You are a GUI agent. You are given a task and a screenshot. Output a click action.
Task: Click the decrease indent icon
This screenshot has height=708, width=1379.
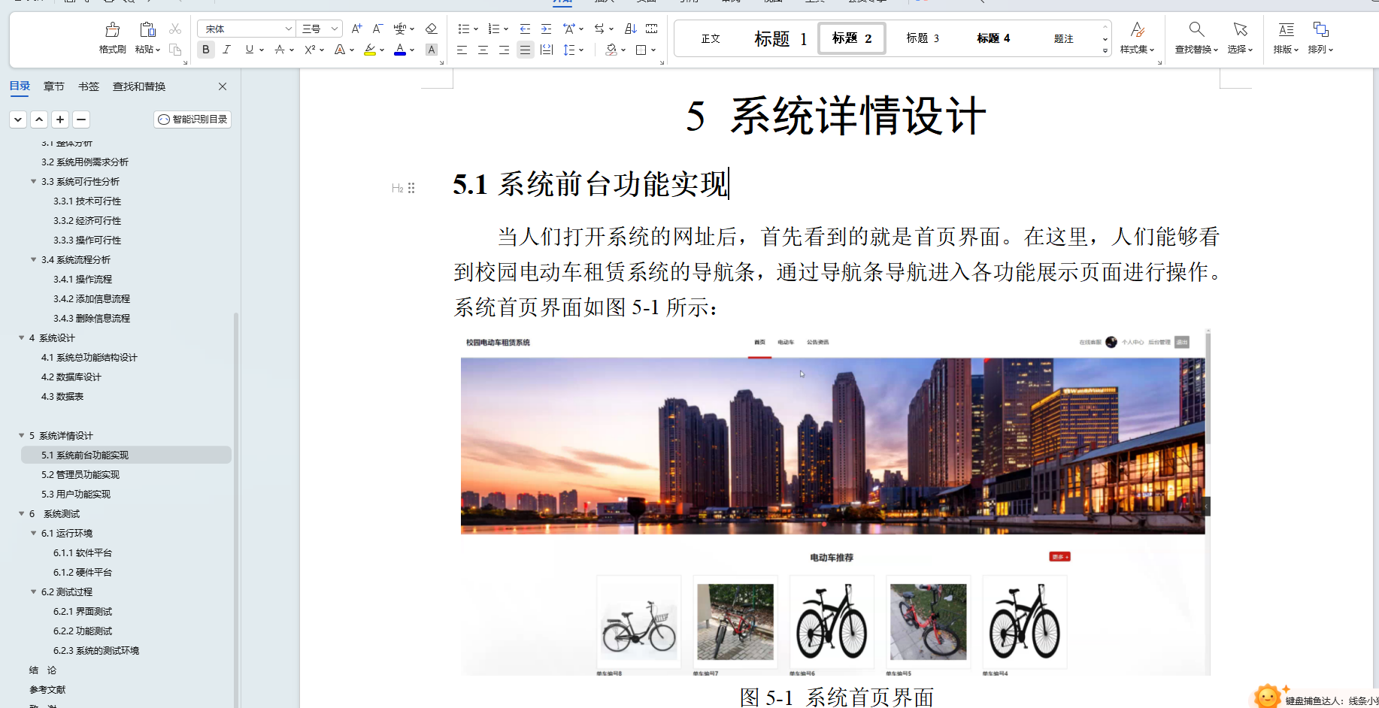coord(525,29)
